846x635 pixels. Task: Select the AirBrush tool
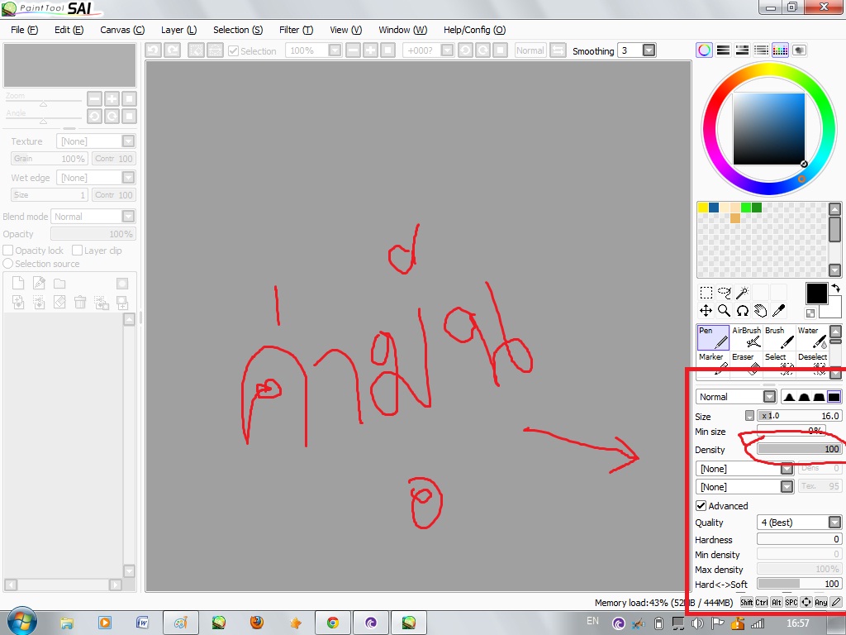(746, 337)
